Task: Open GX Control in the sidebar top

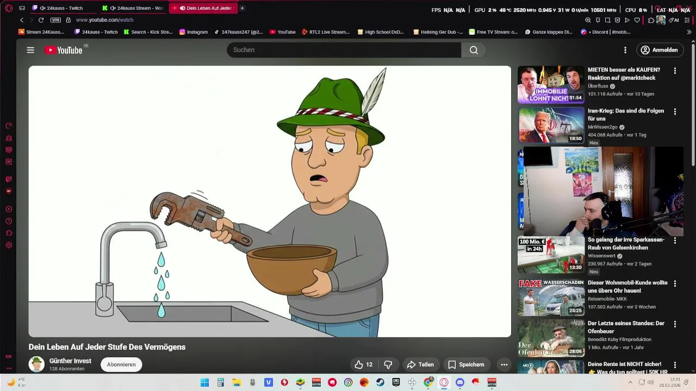Action: click(9, 126)
